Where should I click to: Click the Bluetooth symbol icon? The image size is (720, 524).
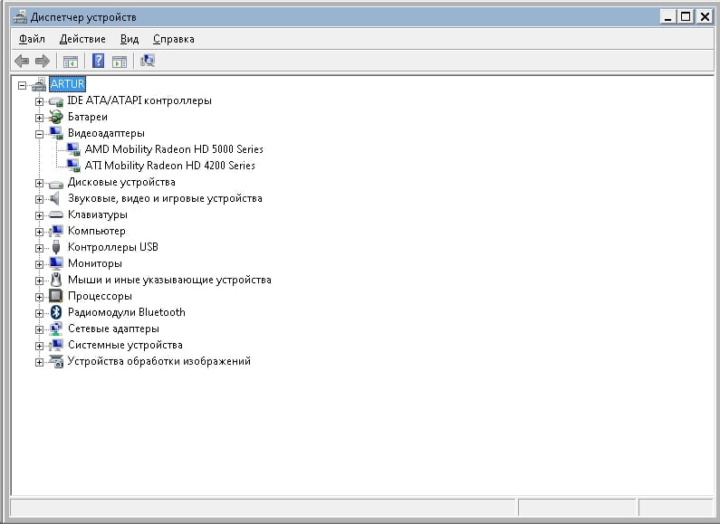pyautogui.click(x=56, y=312)
